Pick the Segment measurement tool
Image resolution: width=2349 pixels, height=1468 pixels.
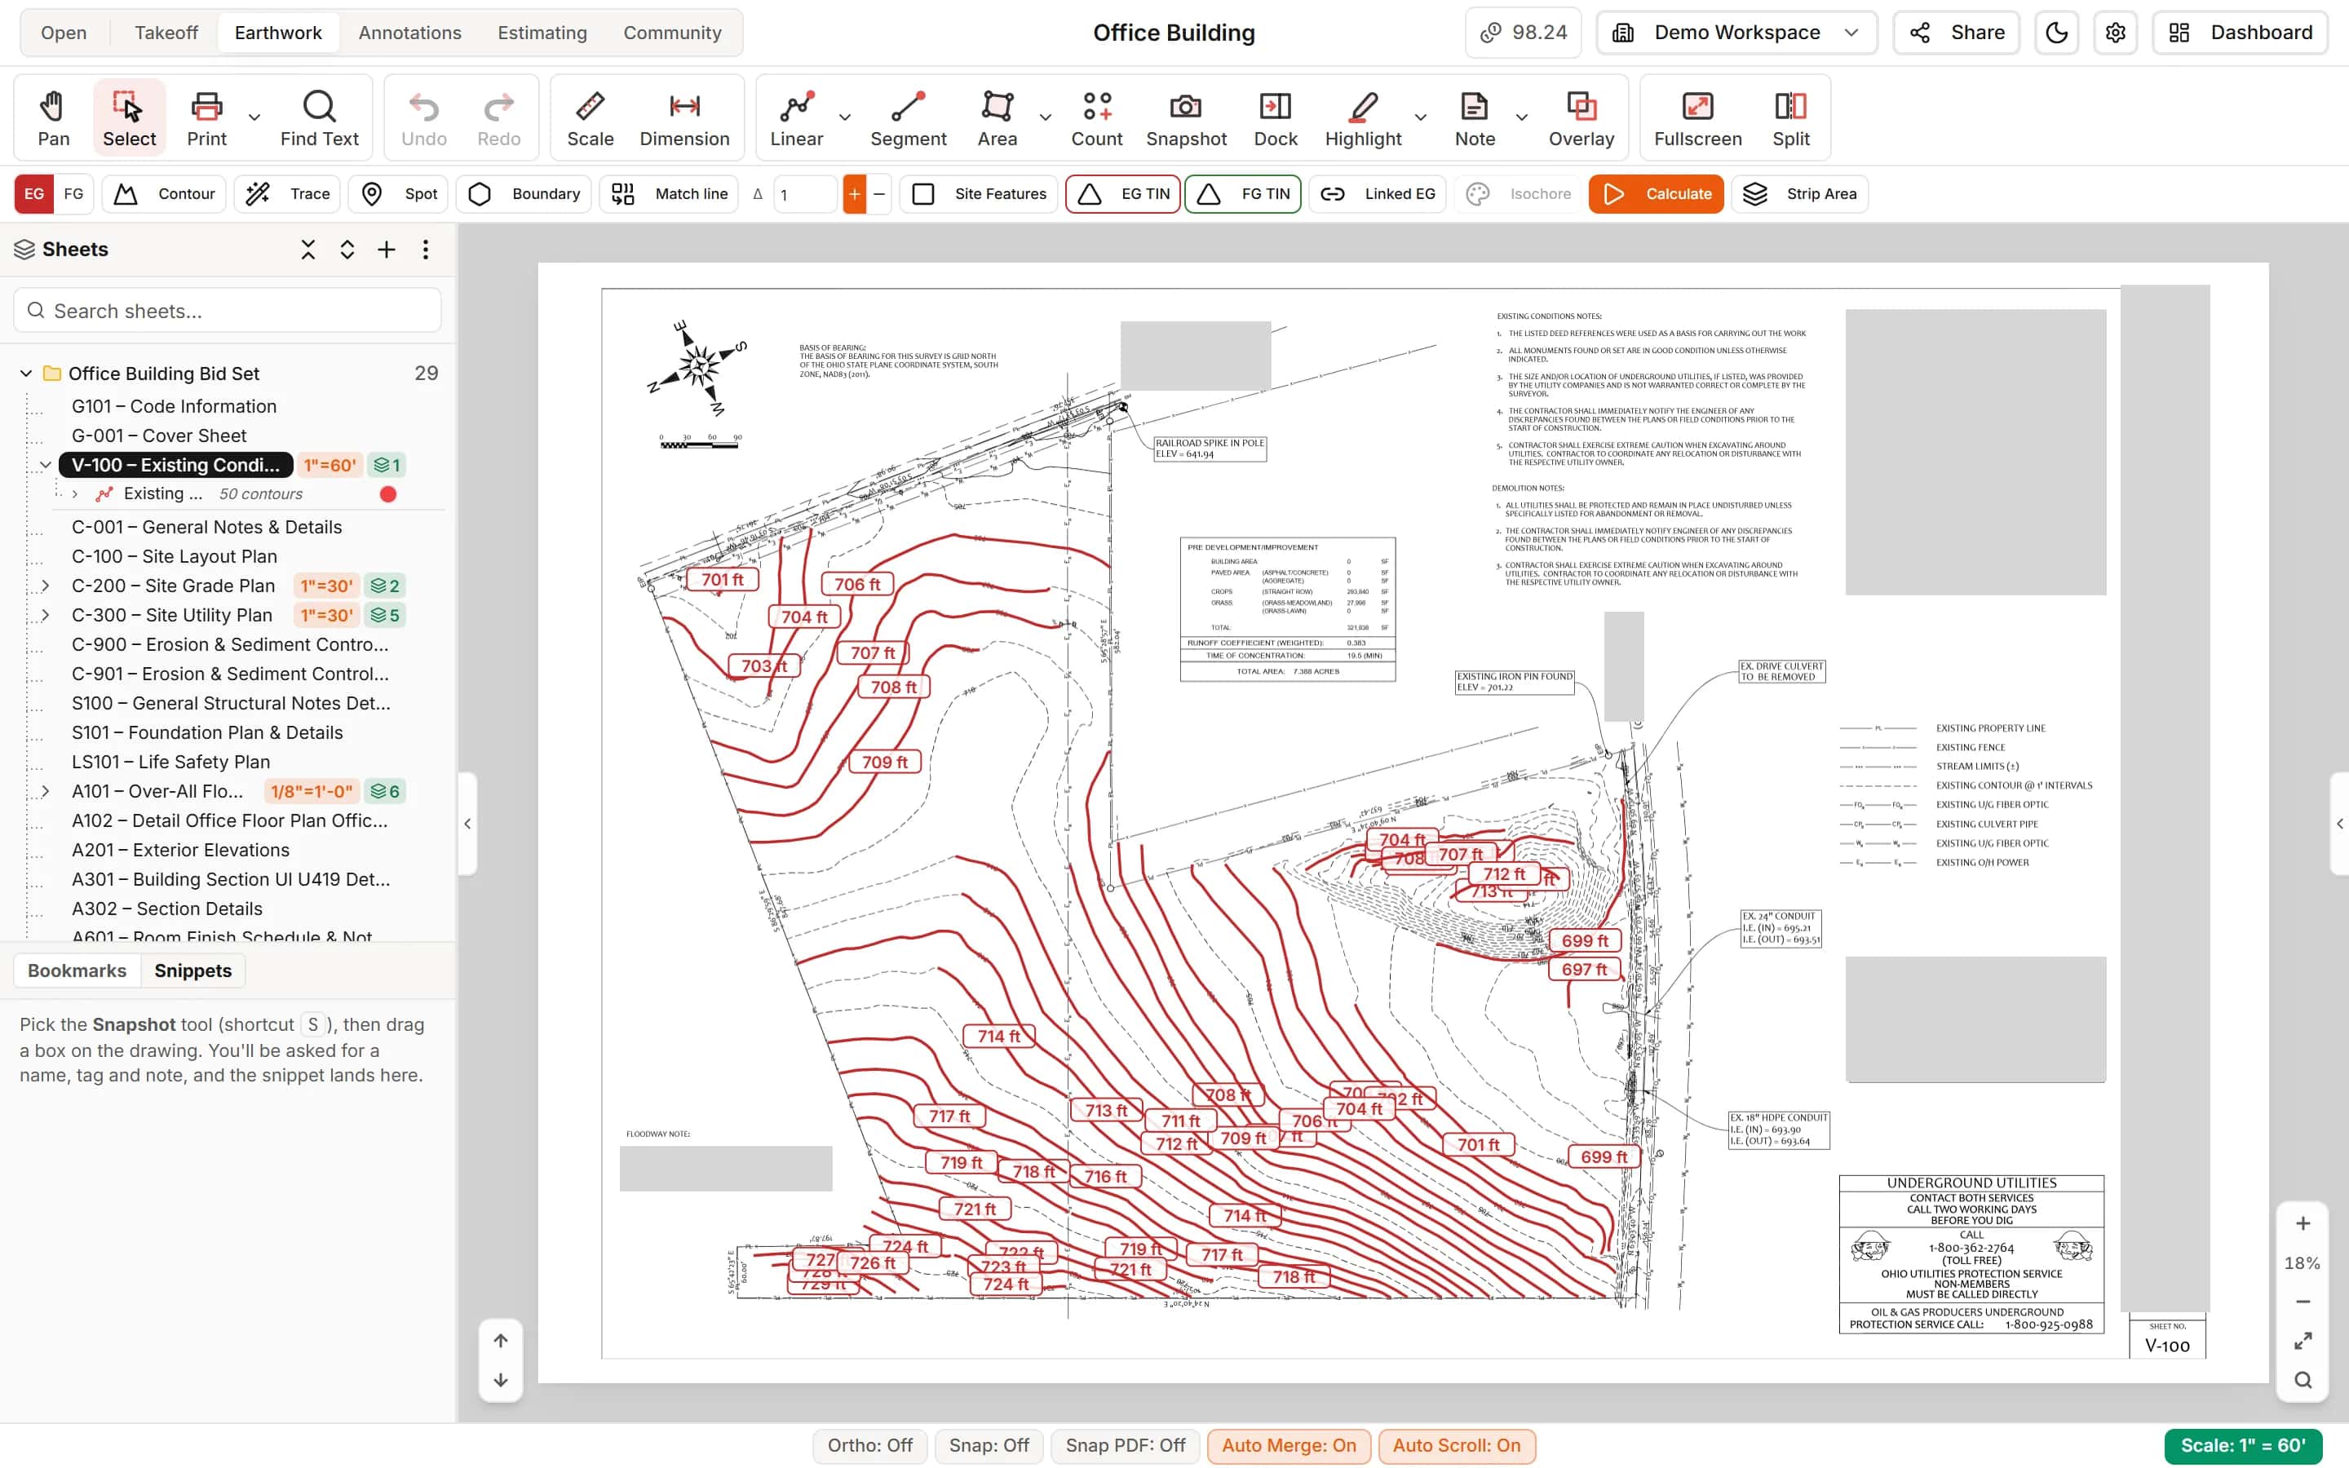(x=908, y=118)
